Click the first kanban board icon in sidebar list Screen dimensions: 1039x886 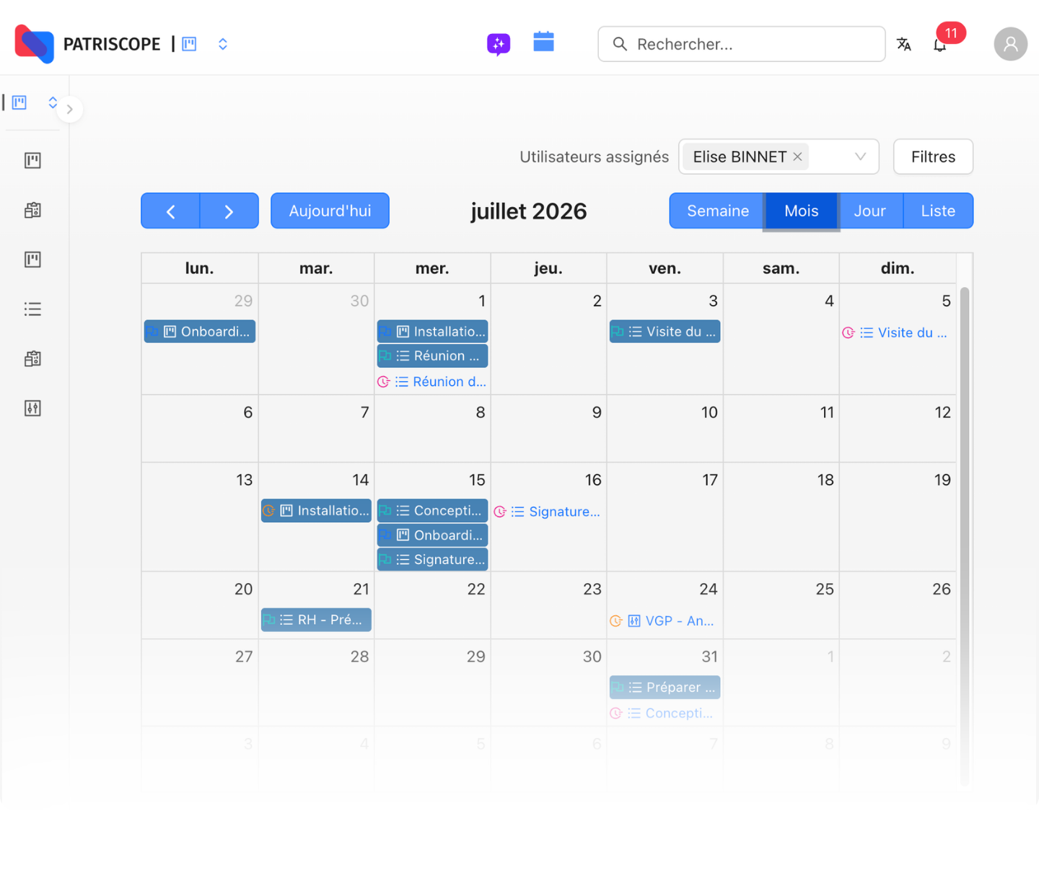(32, 160)
